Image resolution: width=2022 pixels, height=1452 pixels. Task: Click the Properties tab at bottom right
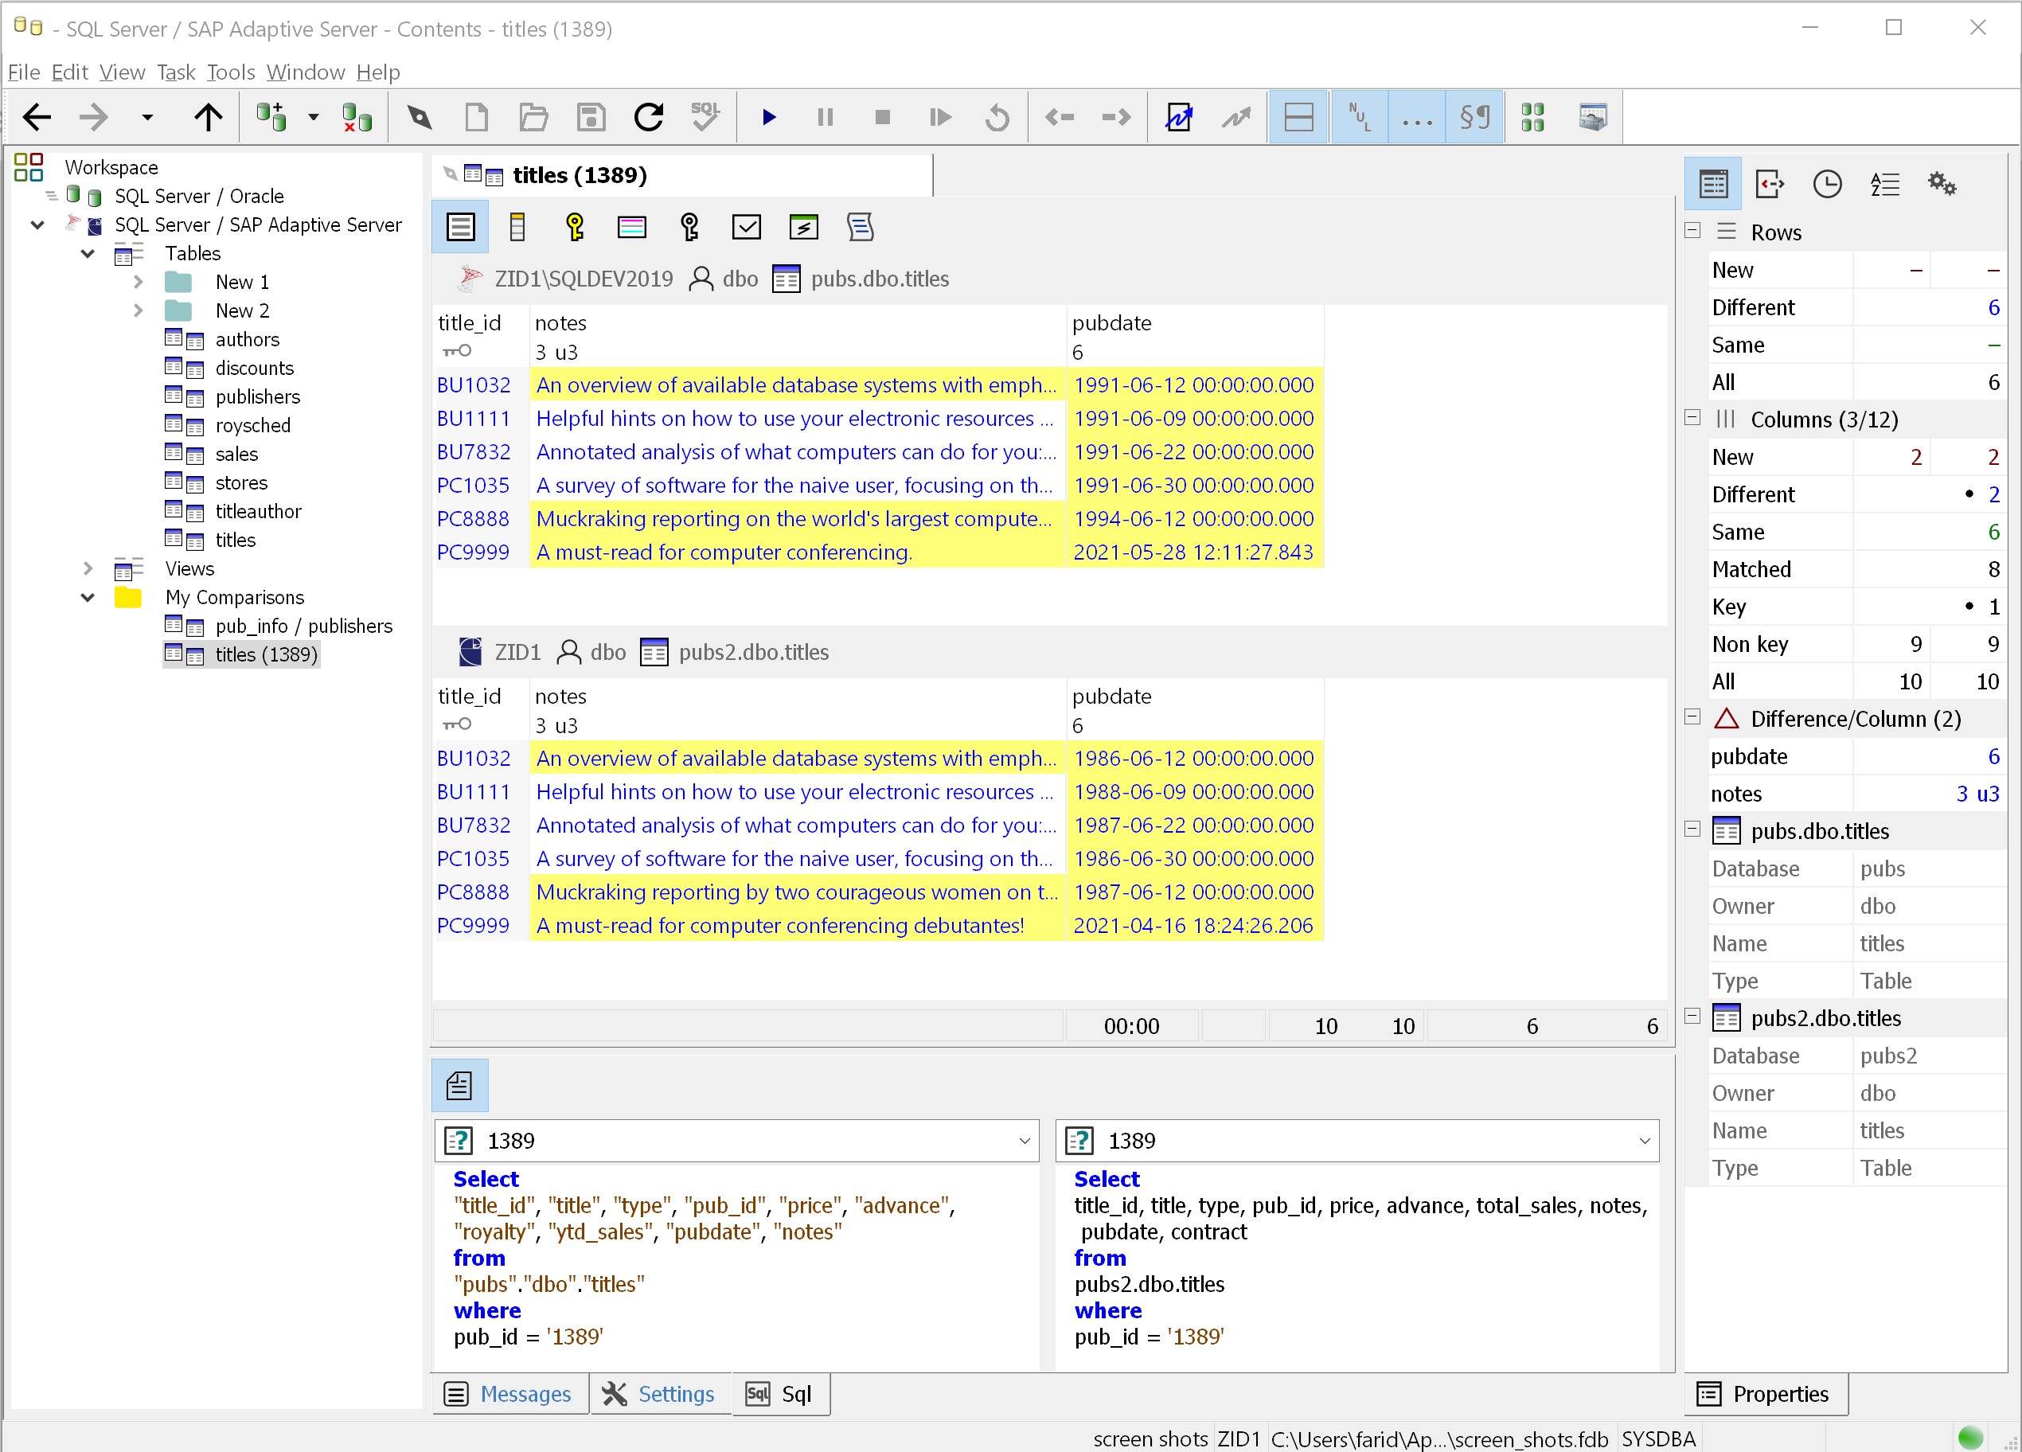click(1765, 1393)
